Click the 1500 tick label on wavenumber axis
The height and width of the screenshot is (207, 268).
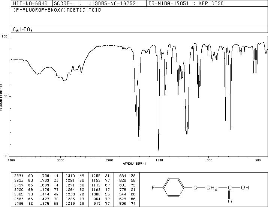coord(159,160)
